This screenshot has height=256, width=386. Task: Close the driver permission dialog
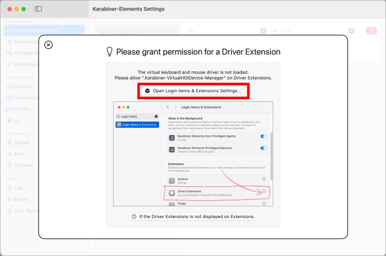coord(48,45)
